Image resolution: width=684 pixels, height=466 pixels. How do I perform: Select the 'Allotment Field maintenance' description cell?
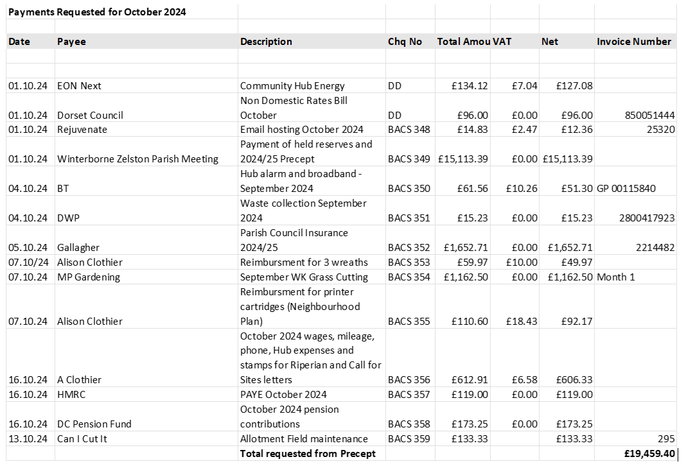coord(304,439)
